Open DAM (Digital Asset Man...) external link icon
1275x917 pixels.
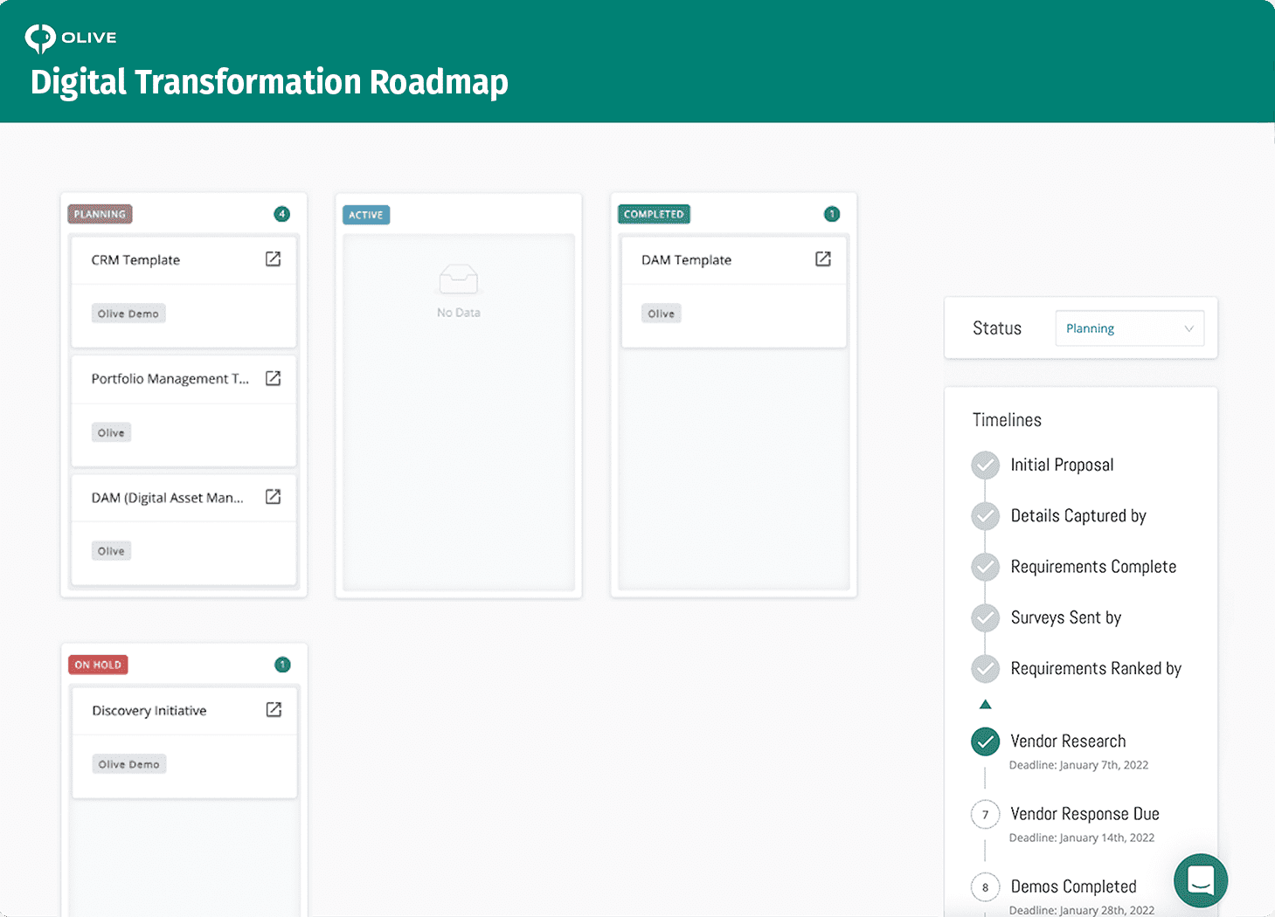[273, 497]
